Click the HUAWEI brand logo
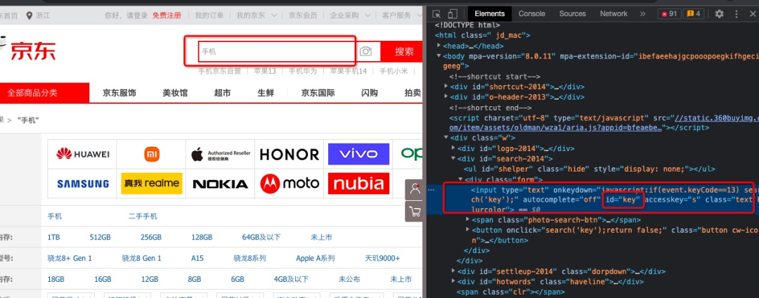759x298 pixels. 83,155
